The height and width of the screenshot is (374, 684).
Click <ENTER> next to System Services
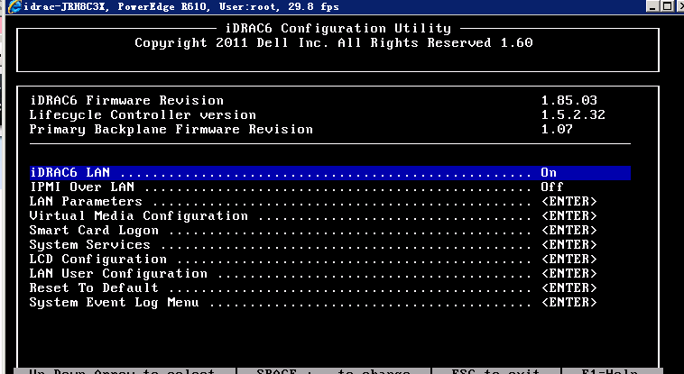pyautogui.click(x=568, y=244)
